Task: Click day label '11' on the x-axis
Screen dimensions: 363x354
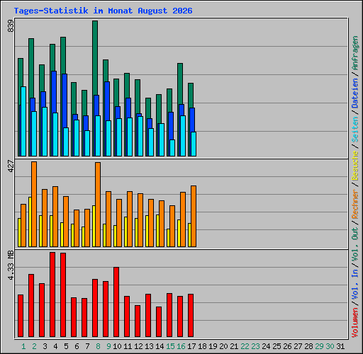Action: coord(128,346)
